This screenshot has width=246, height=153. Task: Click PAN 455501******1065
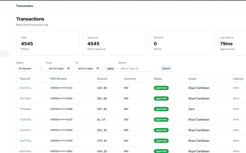click(x=61, y=99)
